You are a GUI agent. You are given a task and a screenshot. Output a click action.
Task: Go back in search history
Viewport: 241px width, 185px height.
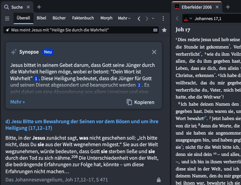pos(139,19)
